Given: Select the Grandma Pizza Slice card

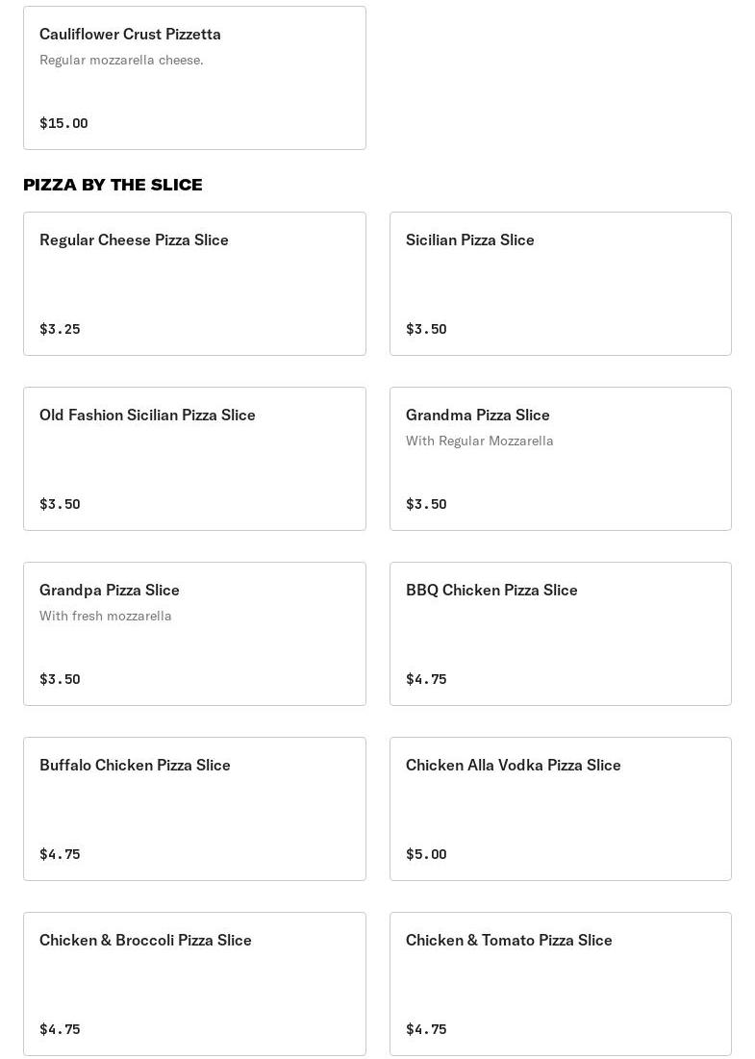Looking at the screenshot, I should click(560, 459).
